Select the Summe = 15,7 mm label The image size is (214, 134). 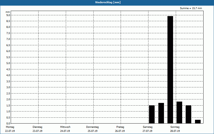191,8
